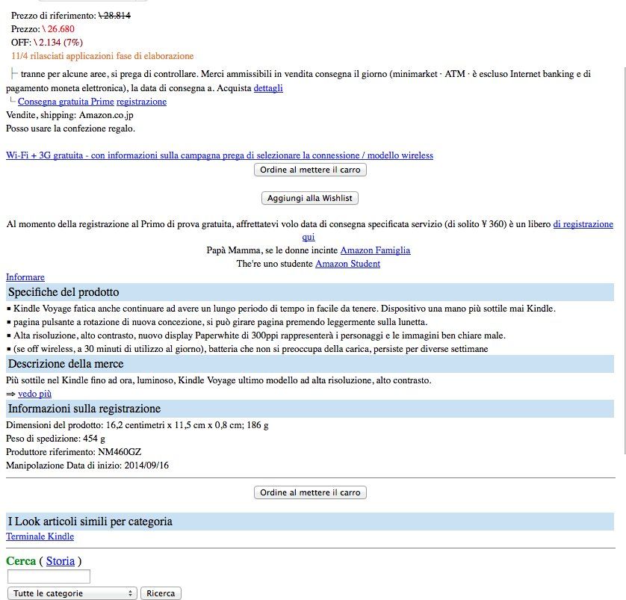Browse the 'Terminale Kindle' category link
The height and width of the screenshot is (600, 626).
pyautogui.click(x=40, y=536)
